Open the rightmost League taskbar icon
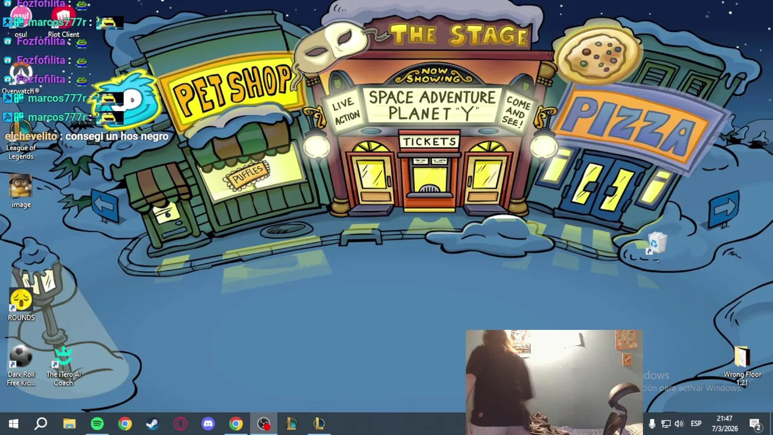 coord(319,424)
